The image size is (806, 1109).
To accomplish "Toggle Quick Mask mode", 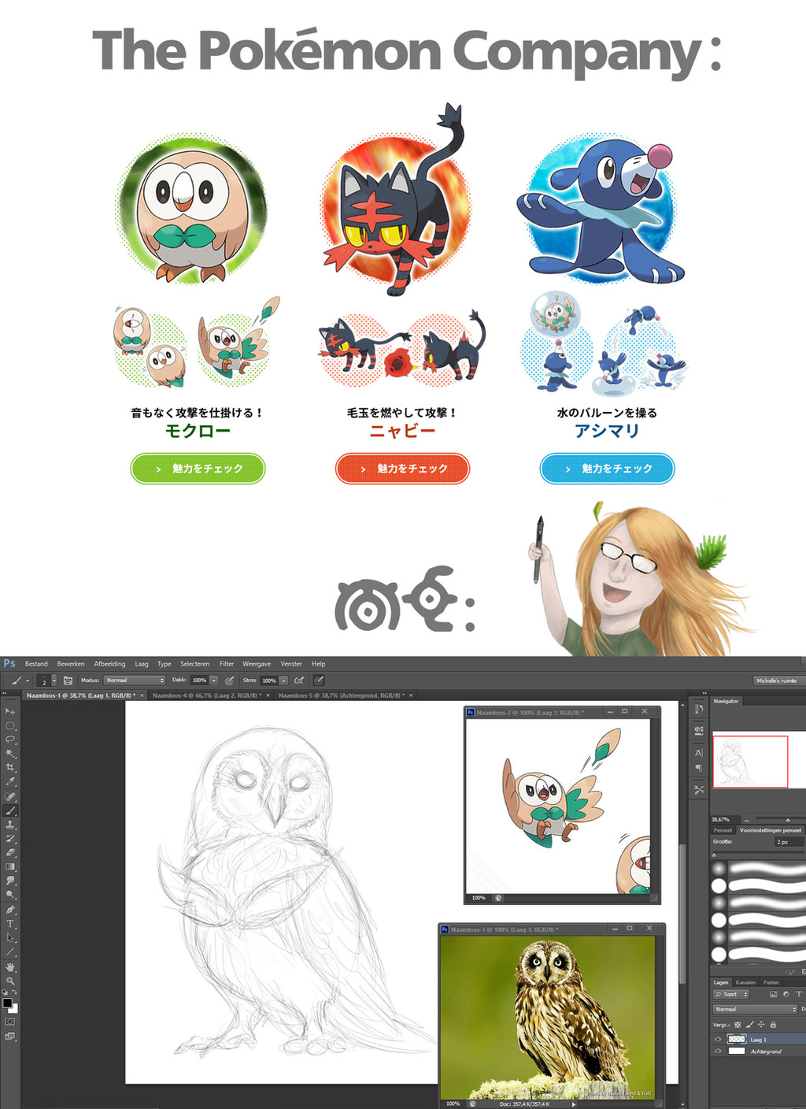I will (x=10, y=1022).
